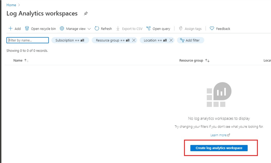Open the Subscription == all filter
The width and height of the screenshot is (271, 163).
70,40
